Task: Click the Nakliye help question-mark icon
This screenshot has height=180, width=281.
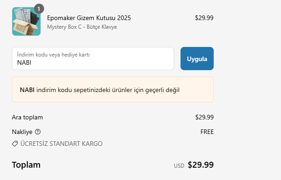Action: pos(38,132)
